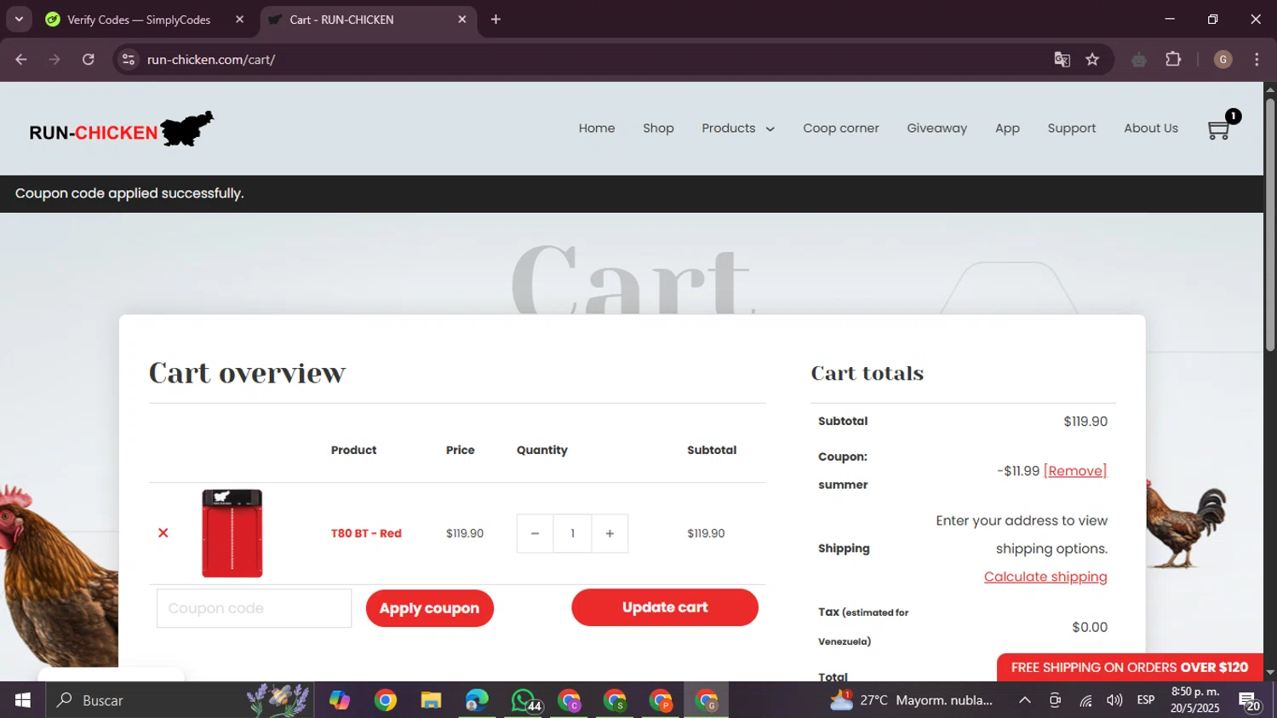Image resolution: width=1277 pixels, height=718 pixels.
Task: Remove the summer coupon via [Remove] link
Action: (x=1075, y=471)
